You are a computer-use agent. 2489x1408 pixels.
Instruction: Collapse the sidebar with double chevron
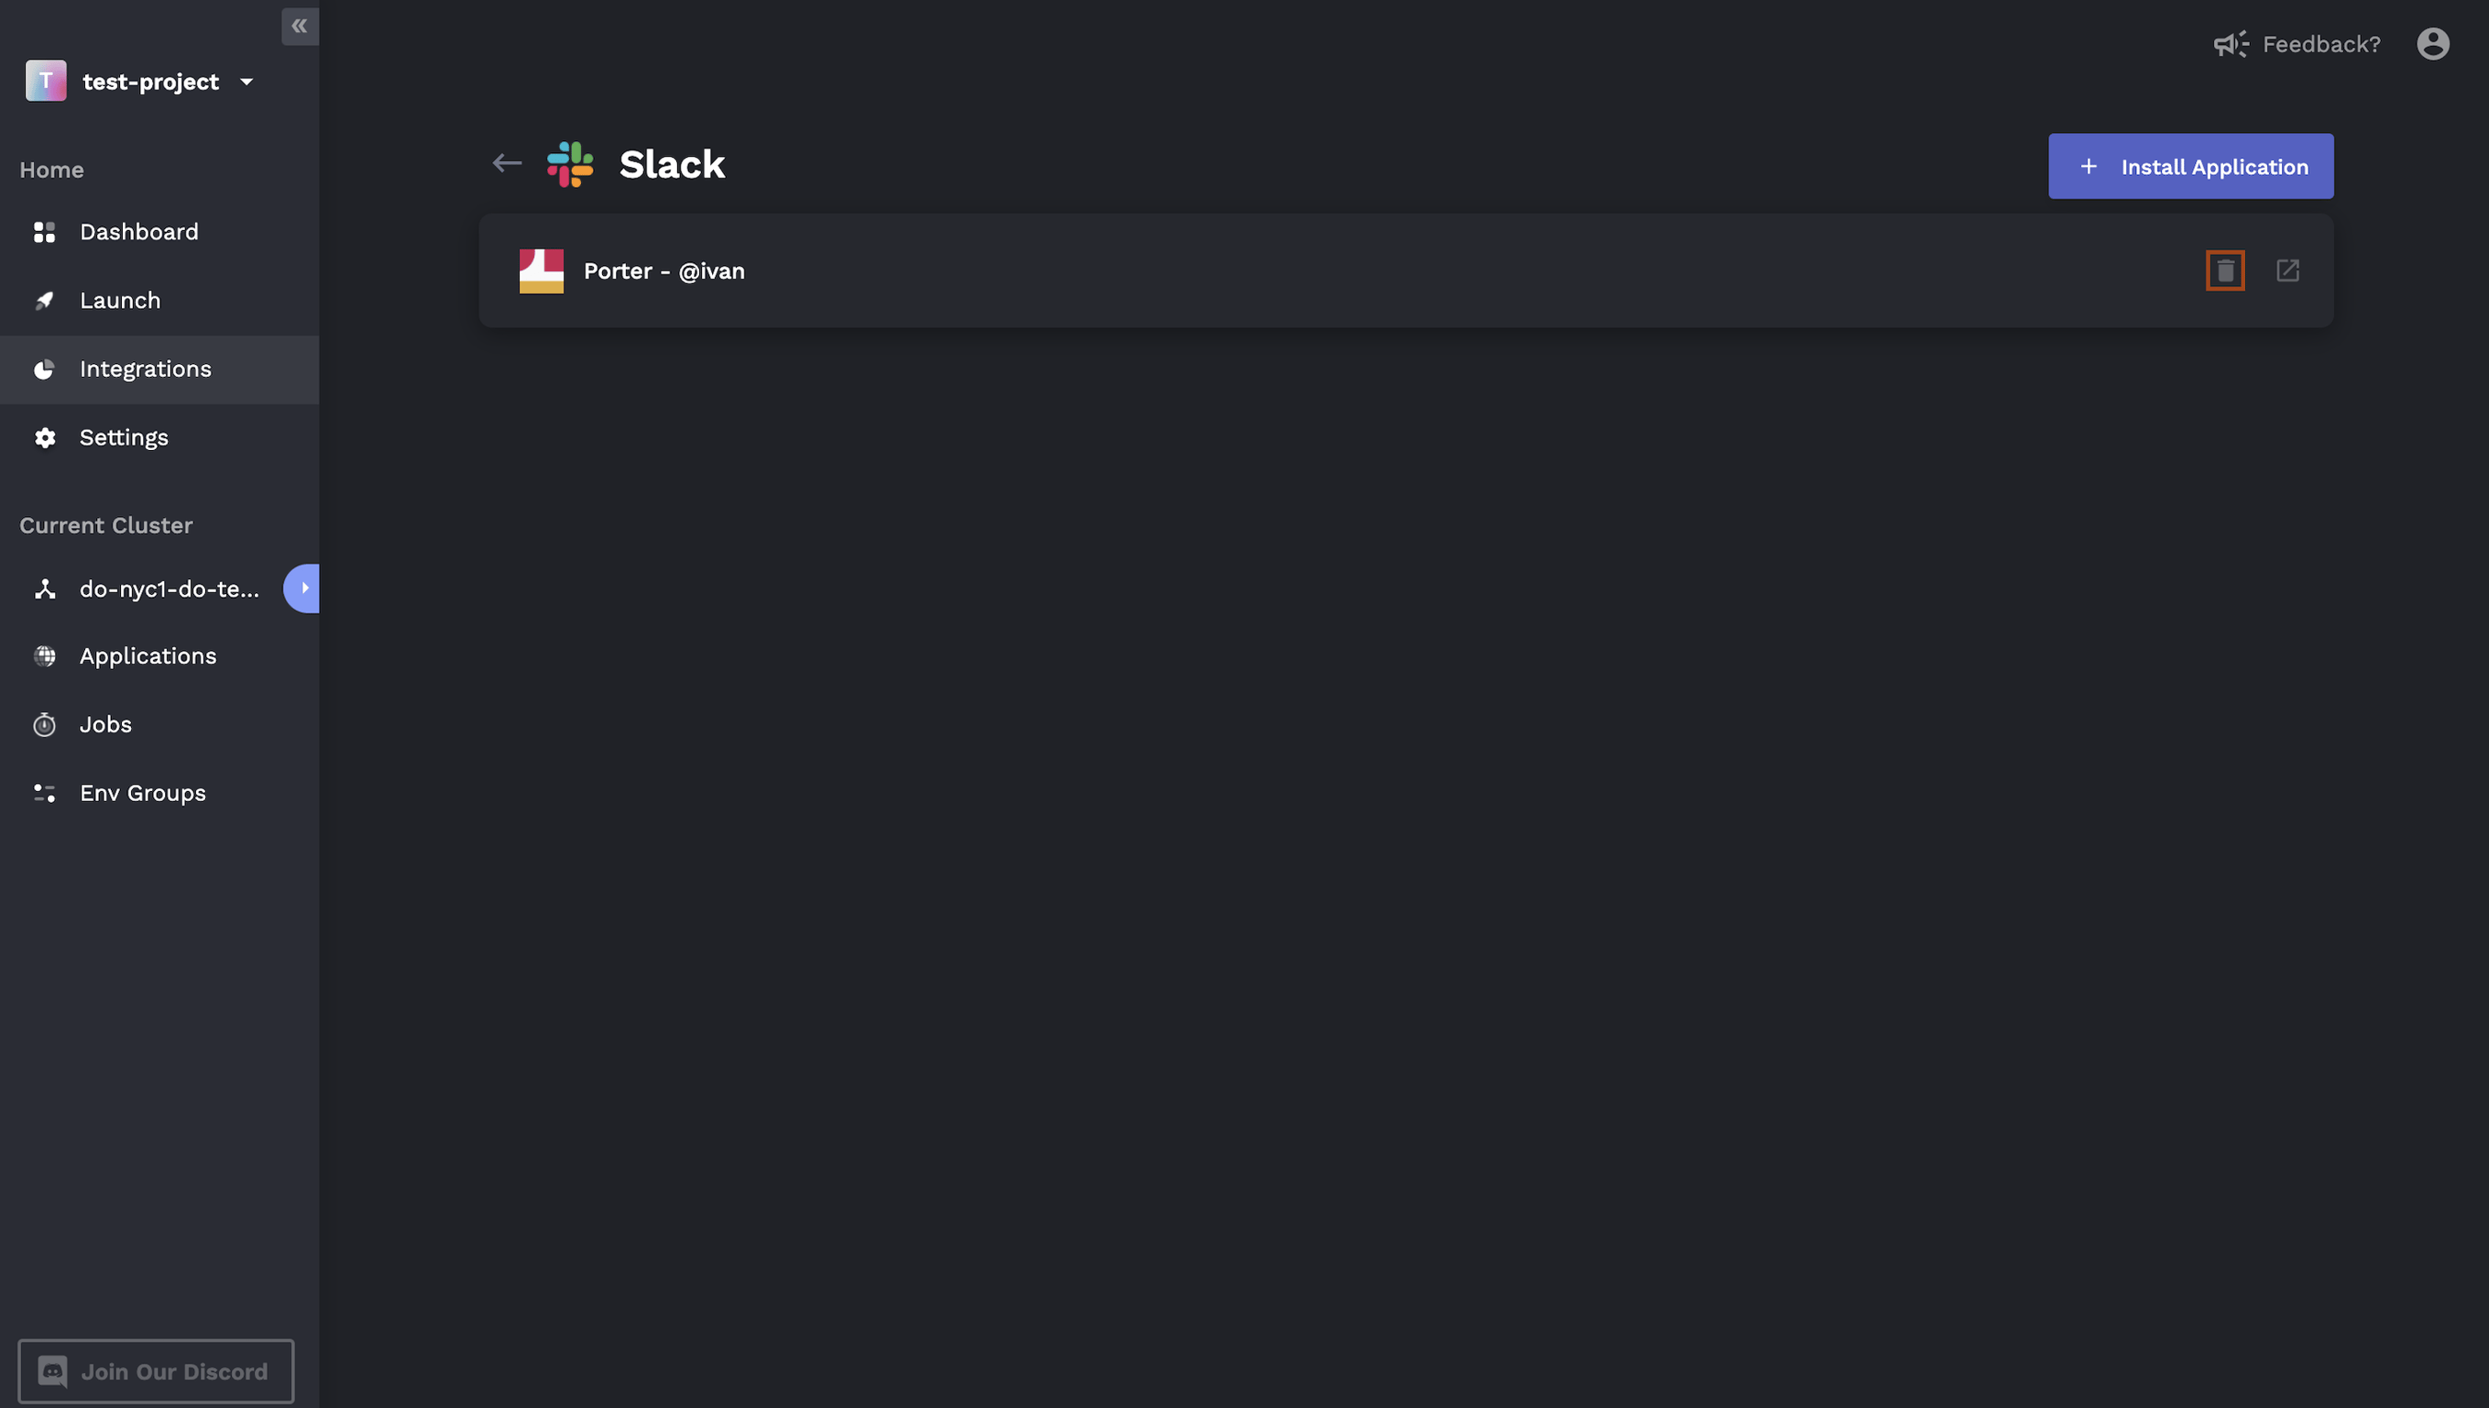(300, 26)
